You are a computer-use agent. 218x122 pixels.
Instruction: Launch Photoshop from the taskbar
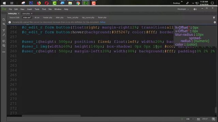[x=31, y=3]
